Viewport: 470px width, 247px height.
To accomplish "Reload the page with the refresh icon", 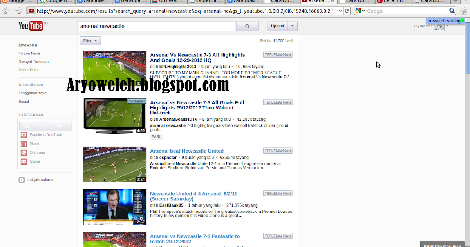I will click(347, 11).
